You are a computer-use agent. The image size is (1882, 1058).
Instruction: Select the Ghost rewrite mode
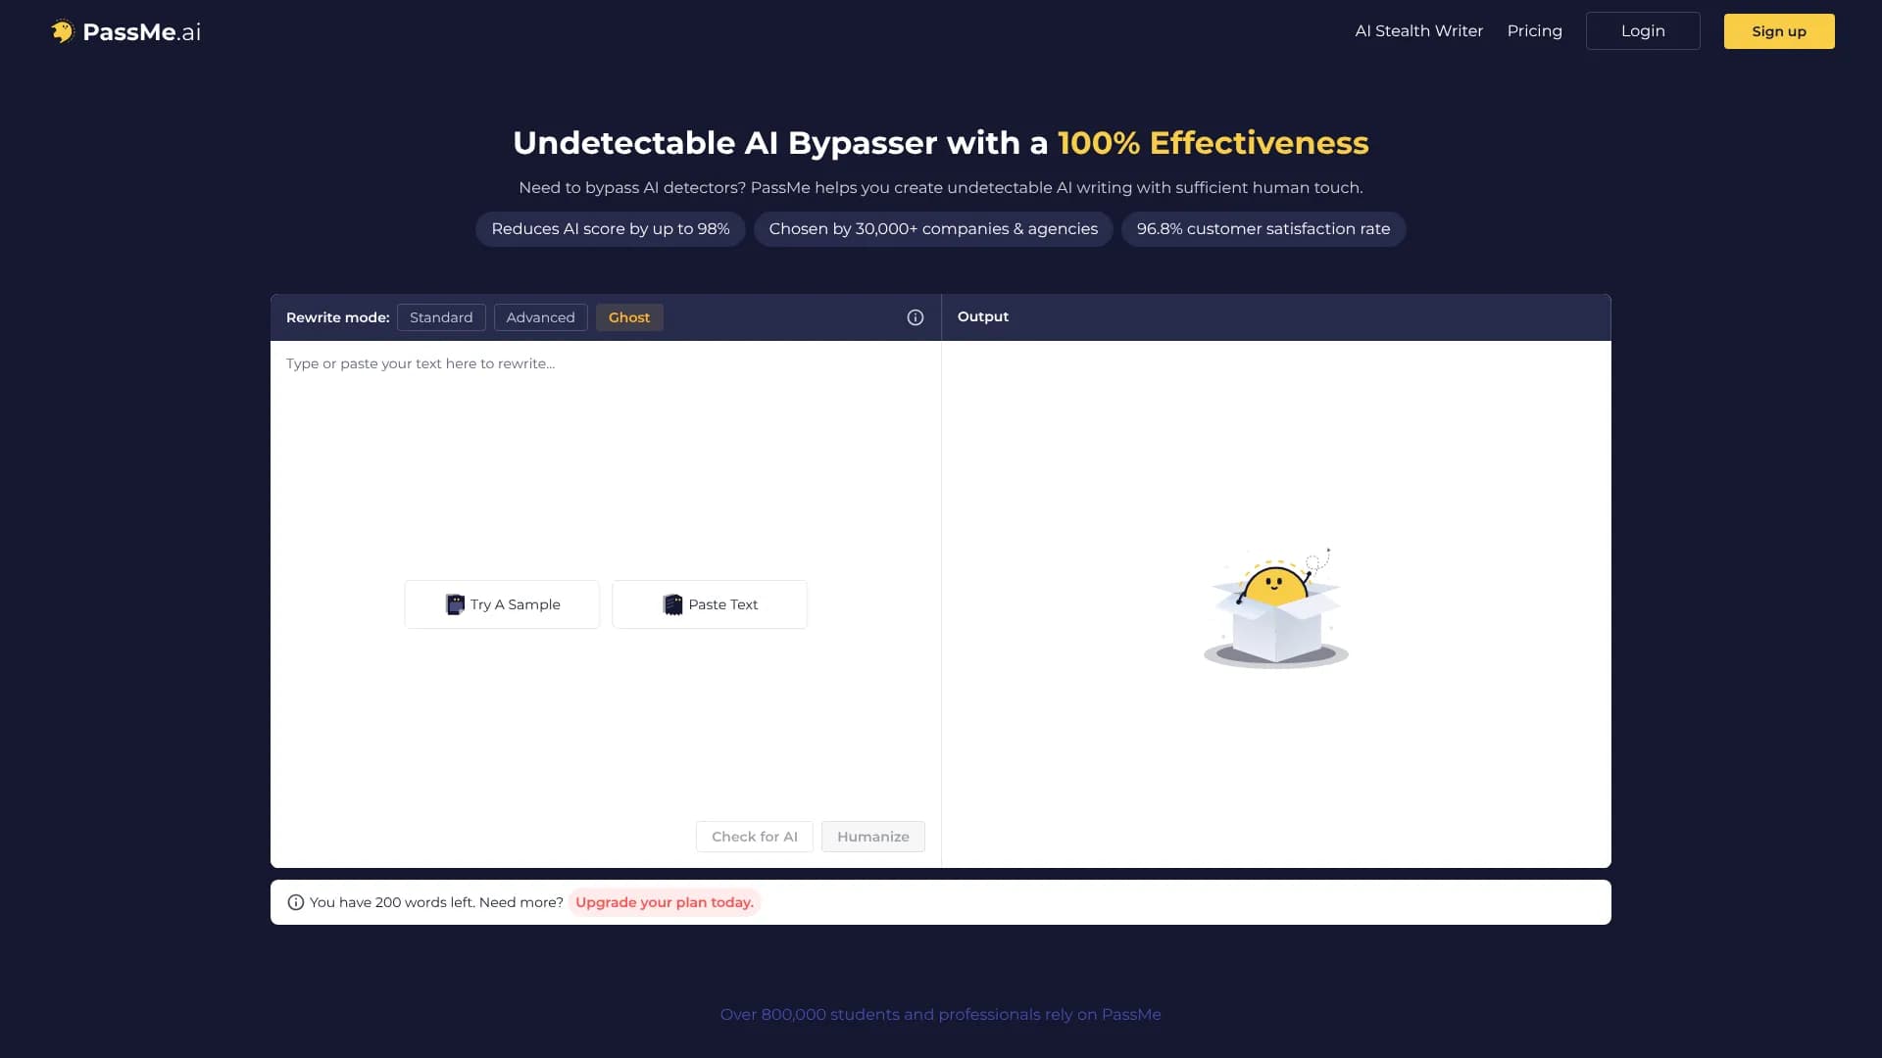click(x=629, y=316)
